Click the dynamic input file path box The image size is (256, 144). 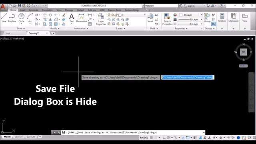[x=188, y=77]
